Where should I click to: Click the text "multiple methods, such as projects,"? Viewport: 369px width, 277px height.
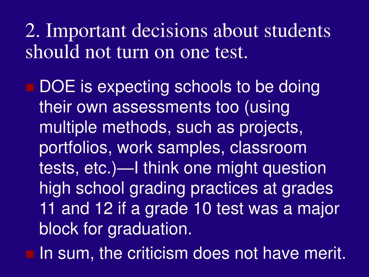[x=171, y=128]
